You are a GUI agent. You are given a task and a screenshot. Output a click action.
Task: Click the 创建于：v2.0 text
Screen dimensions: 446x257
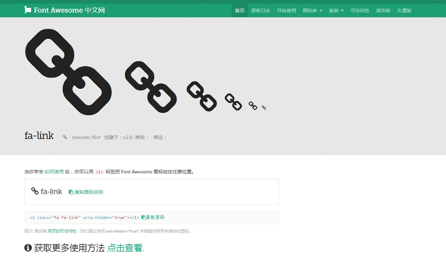tap(118, 137)
